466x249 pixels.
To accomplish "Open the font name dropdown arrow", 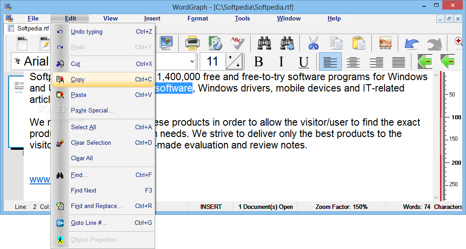I will (x=192, y=61).
